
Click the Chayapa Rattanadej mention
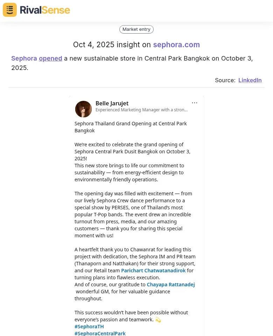point(171,285)
